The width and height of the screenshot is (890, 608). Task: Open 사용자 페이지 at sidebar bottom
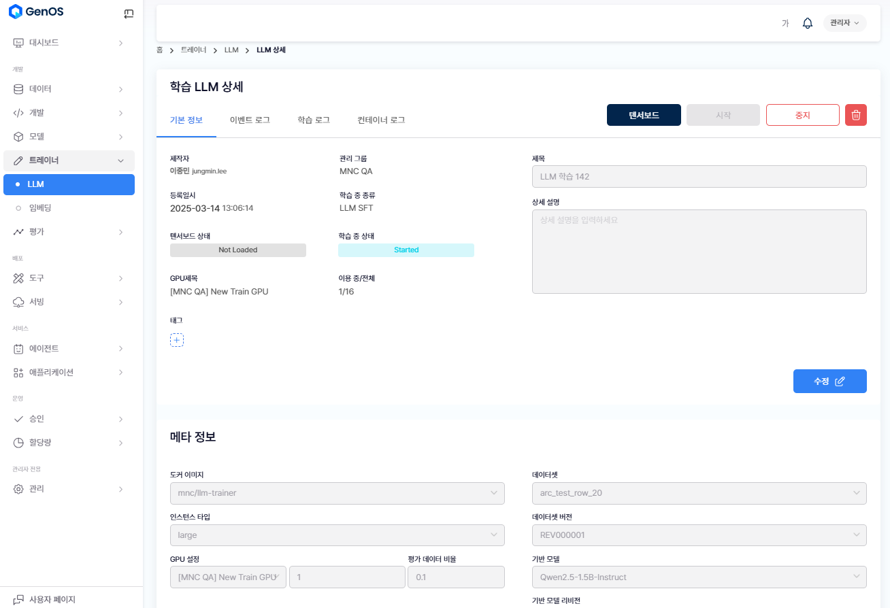pyautogui.click(x=52, y=599)
